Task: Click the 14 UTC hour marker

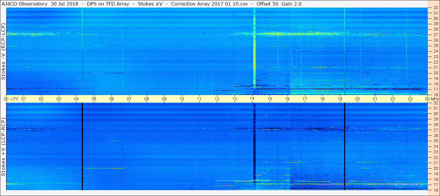Action: tap(252, 99)
